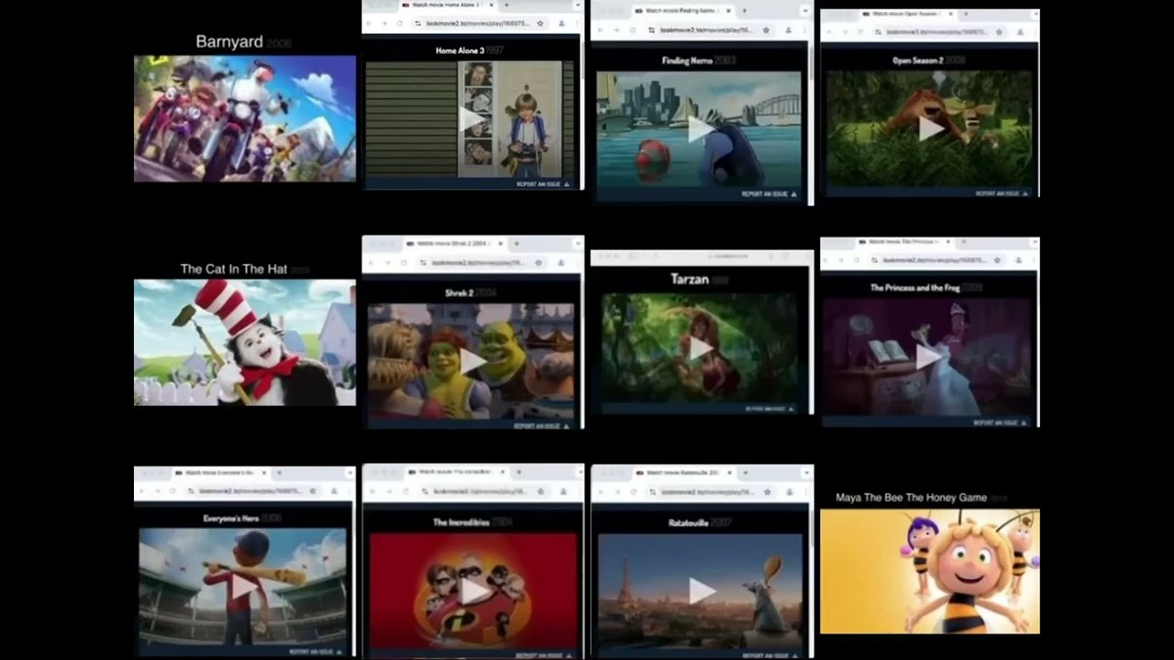
Task: Bookmark the Home Alone 3 page with star
Action: coord(540,23)
